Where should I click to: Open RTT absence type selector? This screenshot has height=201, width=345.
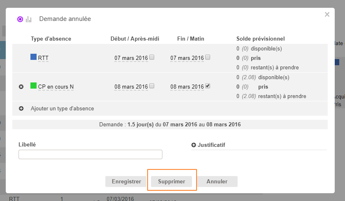click(x=43, y=58)
